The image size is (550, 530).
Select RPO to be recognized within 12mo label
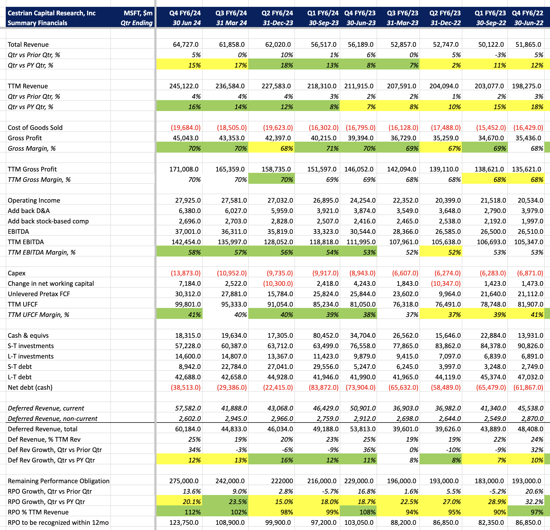(58, 523)
